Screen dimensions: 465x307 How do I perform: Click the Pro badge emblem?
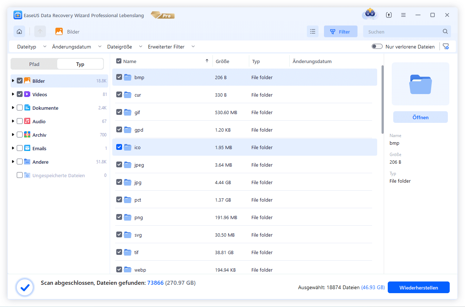click(163, 15)
